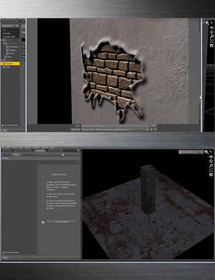
Task: Switch to the Surfaces pane tab
Action: tap(40, 150)
